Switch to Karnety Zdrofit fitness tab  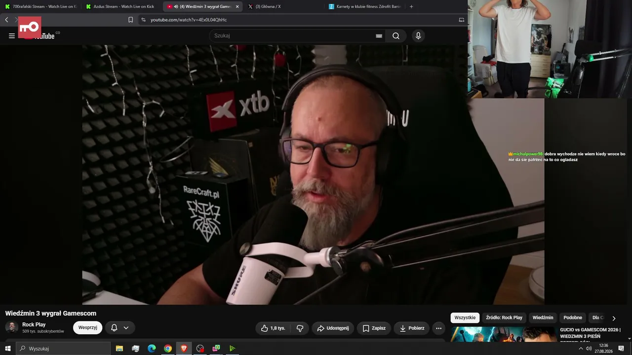click(364, 6)
